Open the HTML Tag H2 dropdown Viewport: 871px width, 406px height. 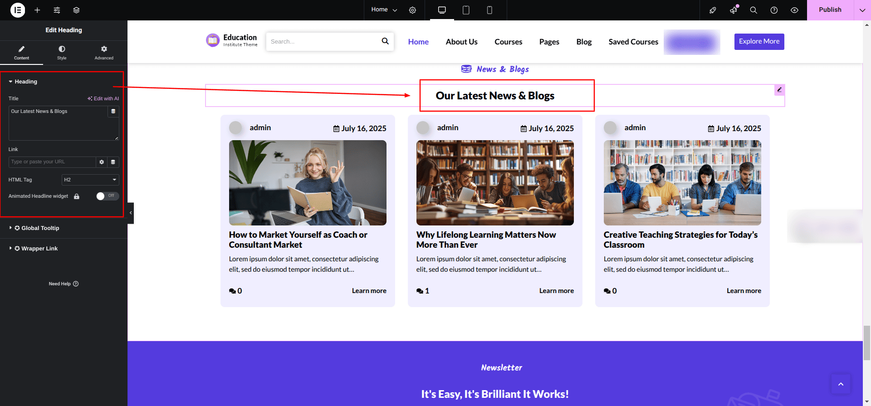click(x=90, y=180)
